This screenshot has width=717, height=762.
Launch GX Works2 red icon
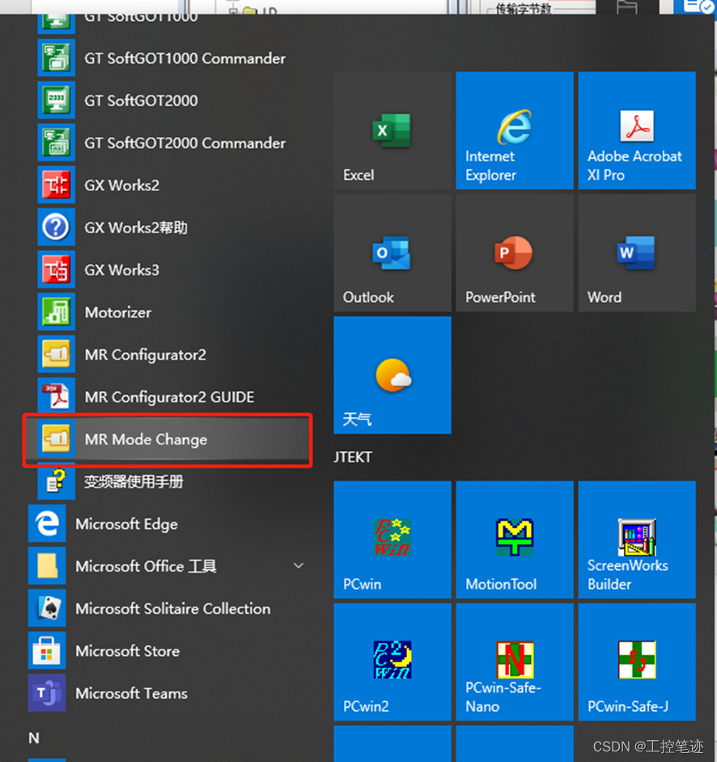click(x=57, y=185)
